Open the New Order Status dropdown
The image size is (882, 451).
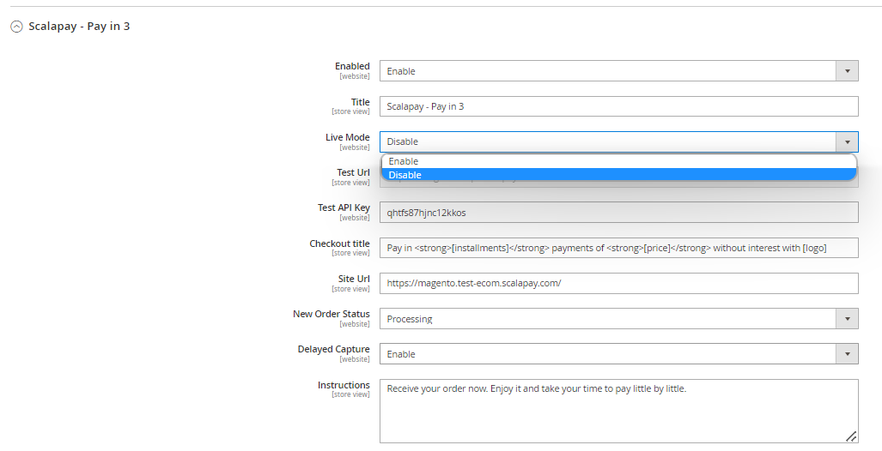click(618, 318)
